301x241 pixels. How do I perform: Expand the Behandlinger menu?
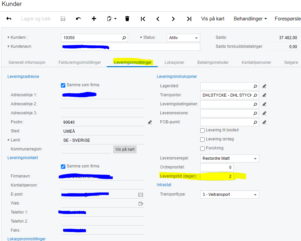250,19
